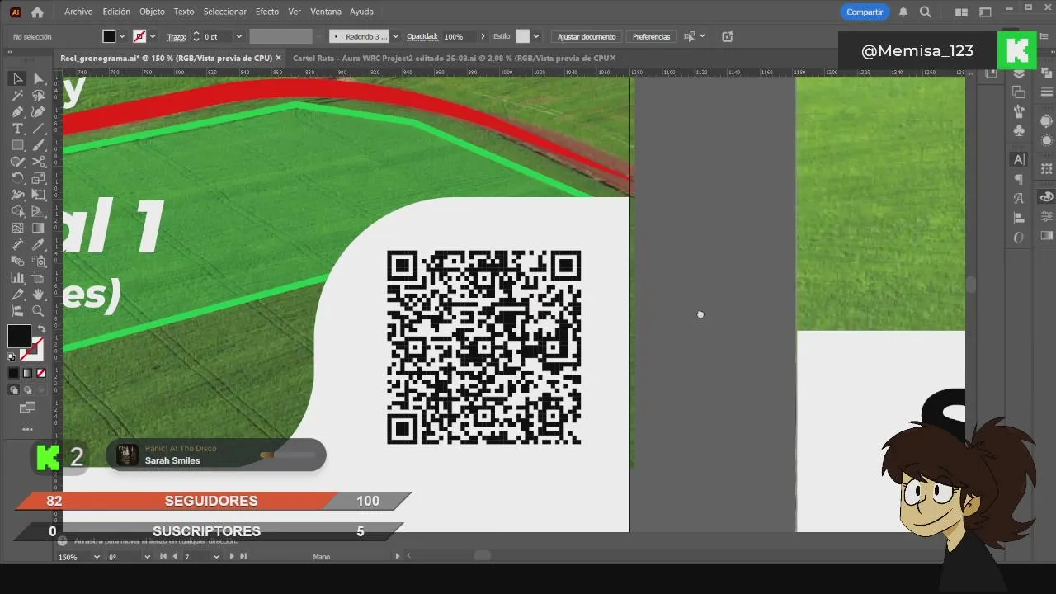
Task: Open the Edición menu
Action: (116, 12)
